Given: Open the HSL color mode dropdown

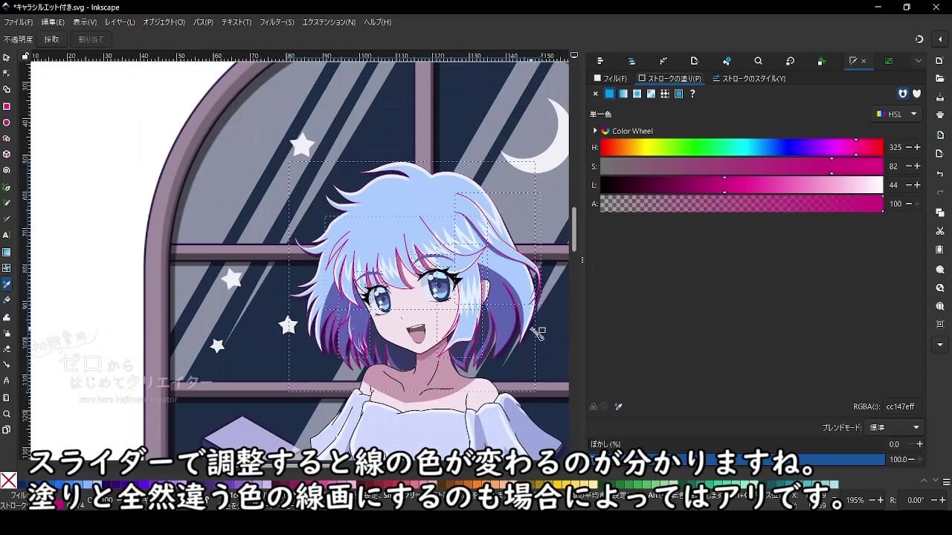Looking at the screenshot, I should [x=896, y=114].
